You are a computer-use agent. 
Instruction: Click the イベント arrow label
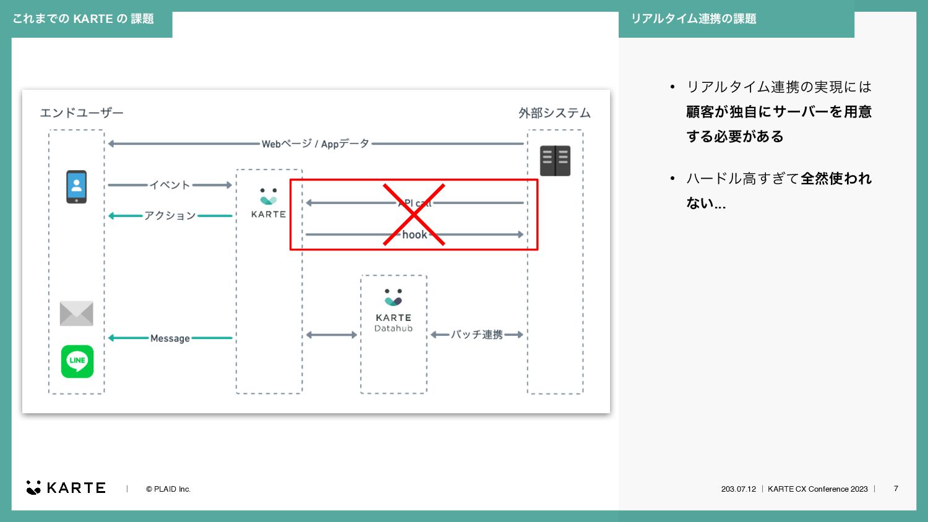click(x=170, y=185)
